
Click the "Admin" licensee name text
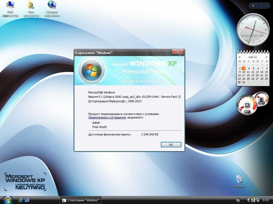point(96,123)
